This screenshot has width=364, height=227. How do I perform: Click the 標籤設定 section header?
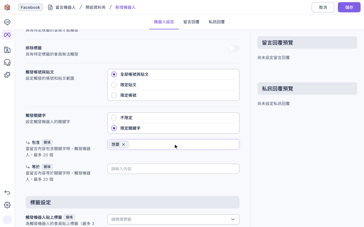pos(133,202)
